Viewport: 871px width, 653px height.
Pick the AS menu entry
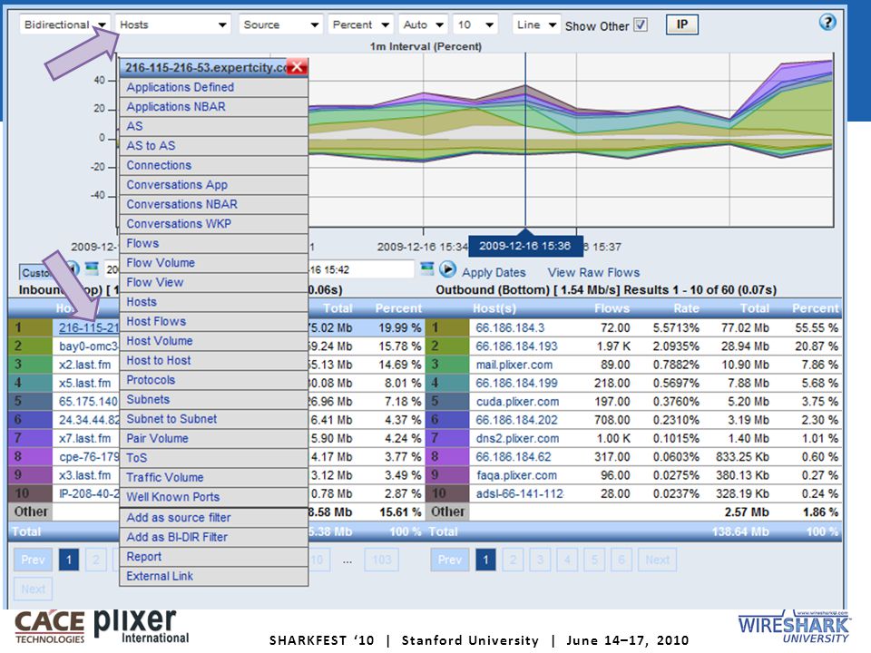214,126
